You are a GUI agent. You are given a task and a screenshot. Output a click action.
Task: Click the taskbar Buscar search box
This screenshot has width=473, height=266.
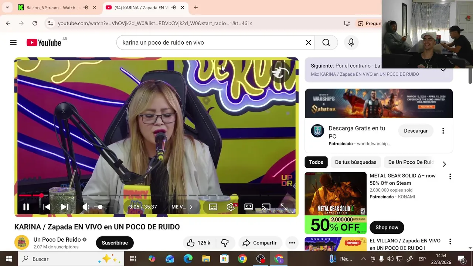coord(71,259)
